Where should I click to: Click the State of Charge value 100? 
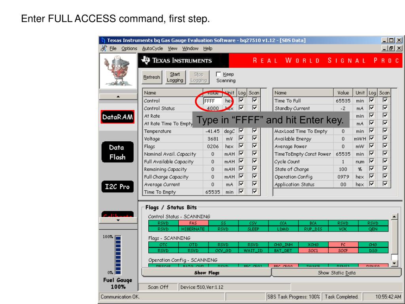[x=343, y=169]
